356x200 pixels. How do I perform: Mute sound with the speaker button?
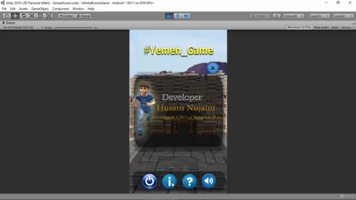pos(209,181)
